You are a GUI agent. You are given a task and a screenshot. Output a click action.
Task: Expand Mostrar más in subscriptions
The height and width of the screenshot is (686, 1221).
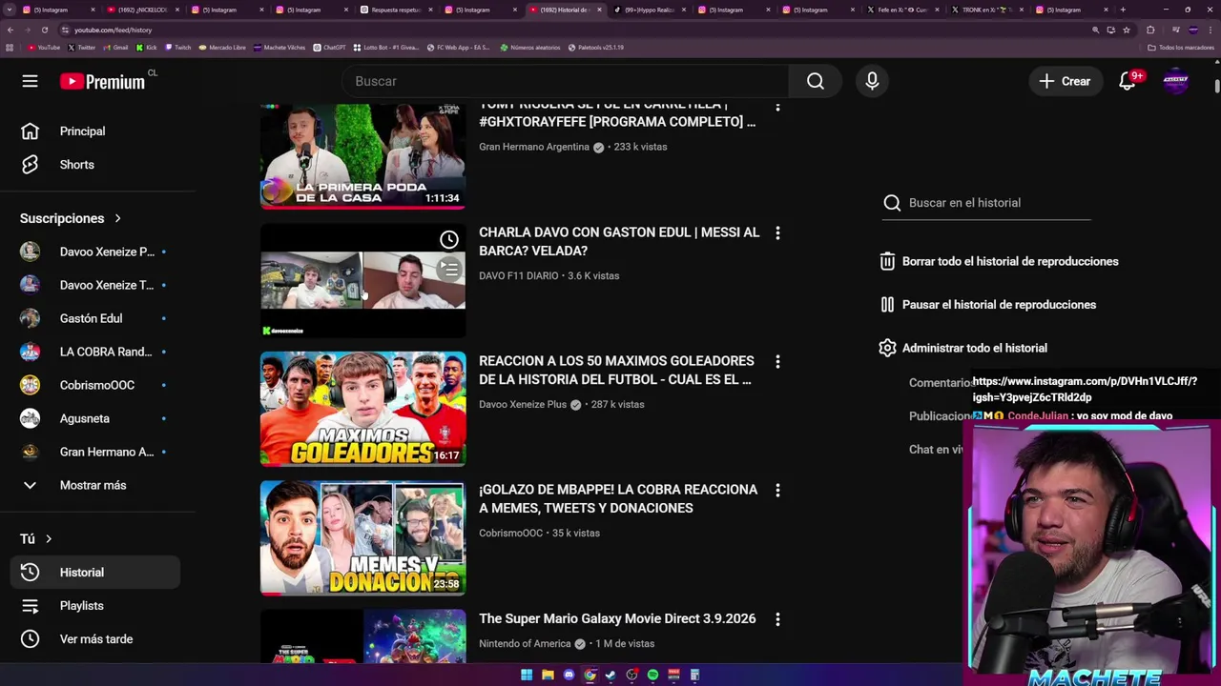93,485
